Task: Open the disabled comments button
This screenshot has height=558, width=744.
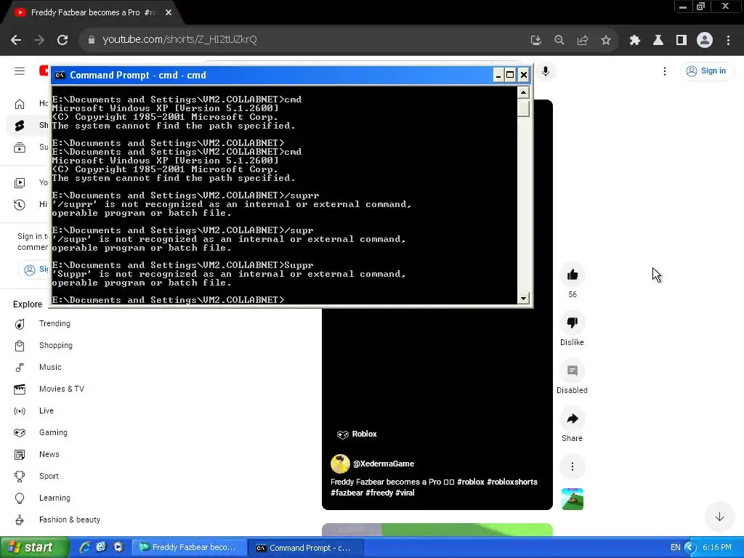Action: [x=573, y=371]
